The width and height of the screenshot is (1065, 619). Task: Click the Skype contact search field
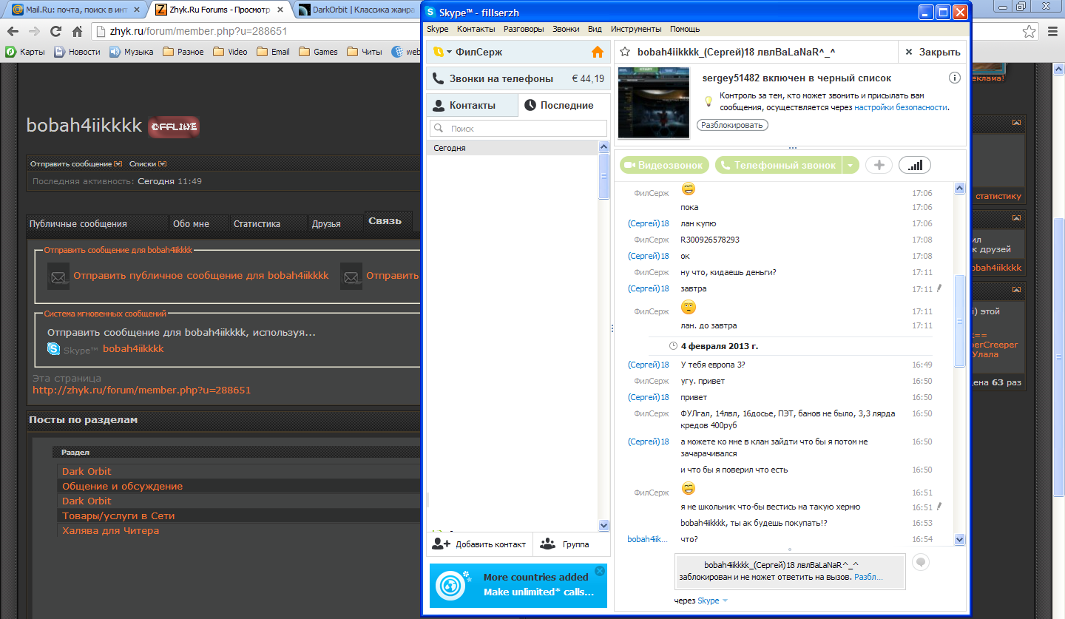click(518, 128)
